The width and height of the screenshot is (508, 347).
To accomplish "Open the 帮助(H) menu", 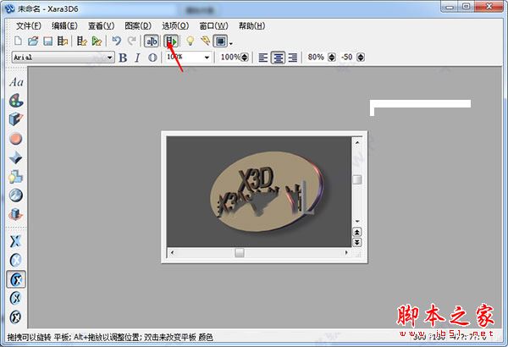I will click(251, 26).
